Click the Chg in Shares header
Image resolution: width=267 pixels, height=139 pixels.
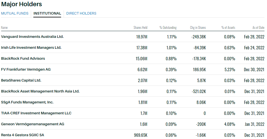click(198, 28)
